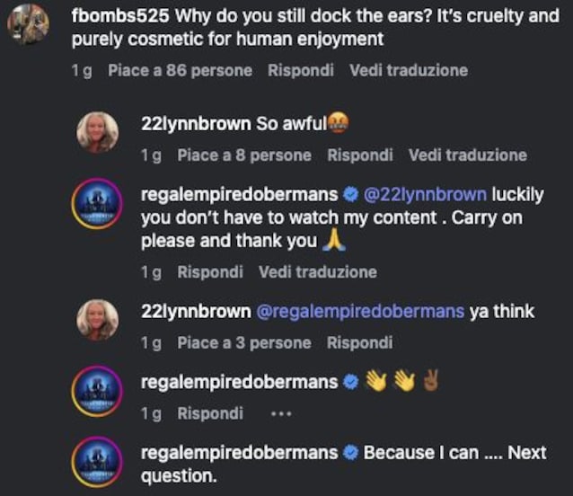The image size is (573, 496).
Task: Translate fbombs525's comment with Vedi traduzione
Action: pyautogui.click(x=409, y=70)
